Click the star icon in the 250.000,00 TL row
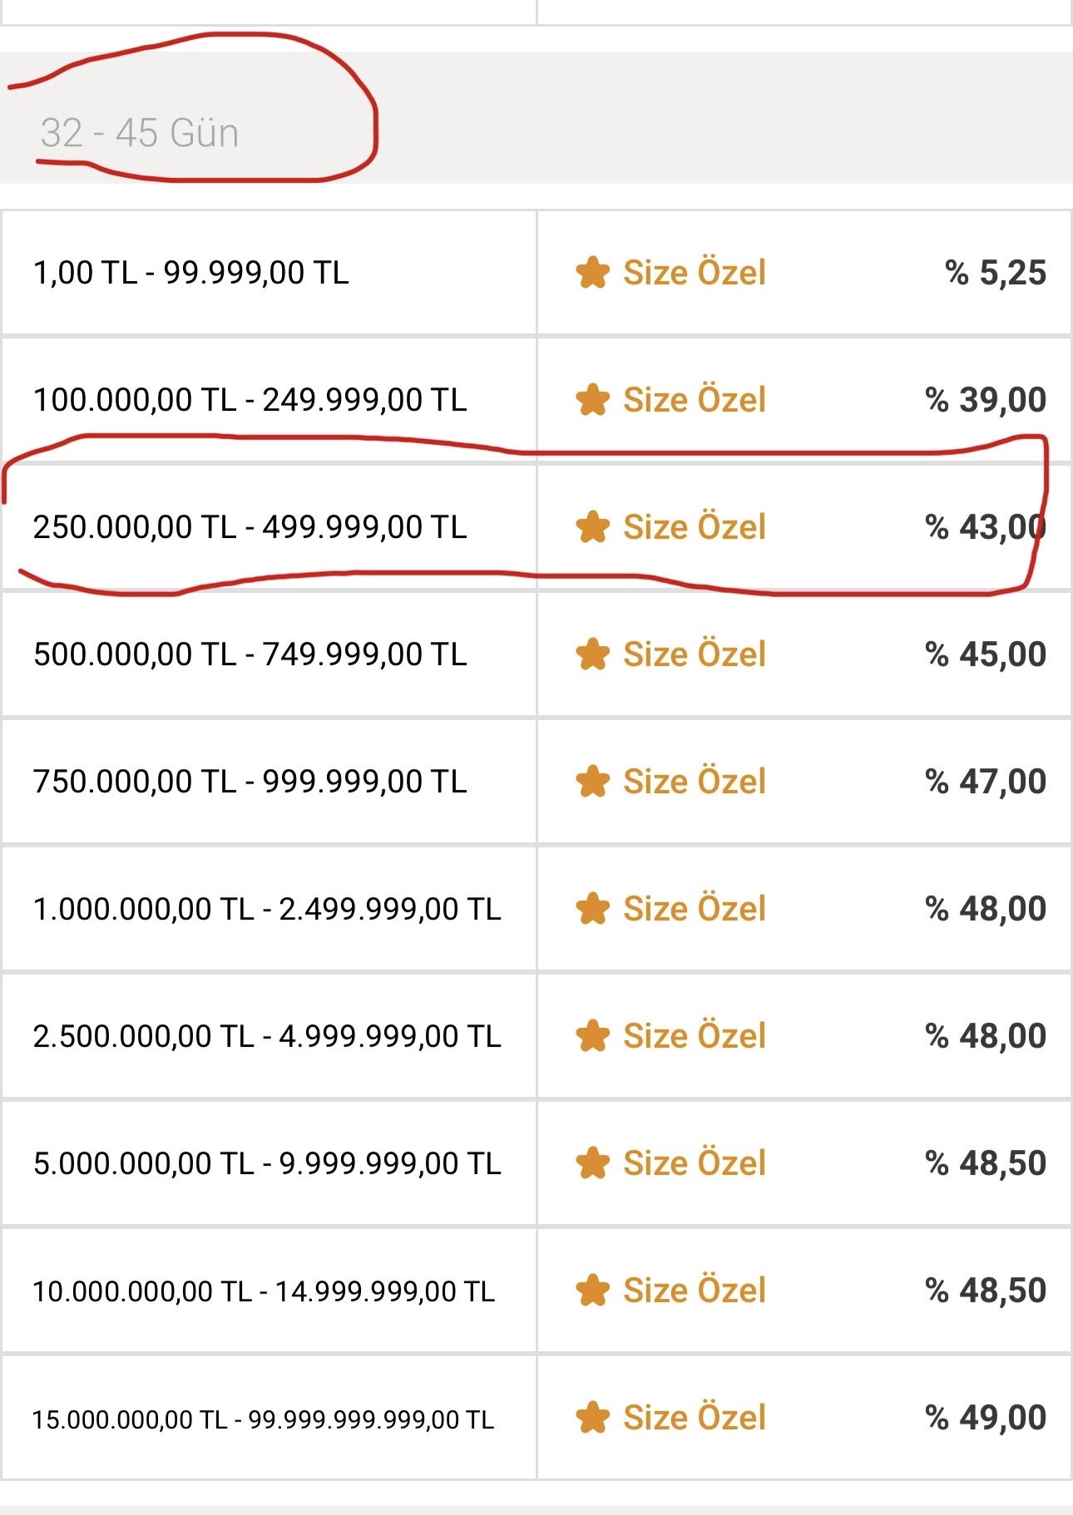 coord(593,527)
